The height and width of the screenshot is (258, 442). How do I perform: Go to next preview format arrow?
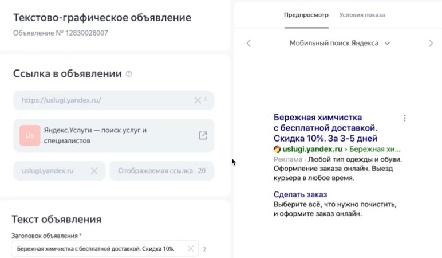(x=431, y=43)
